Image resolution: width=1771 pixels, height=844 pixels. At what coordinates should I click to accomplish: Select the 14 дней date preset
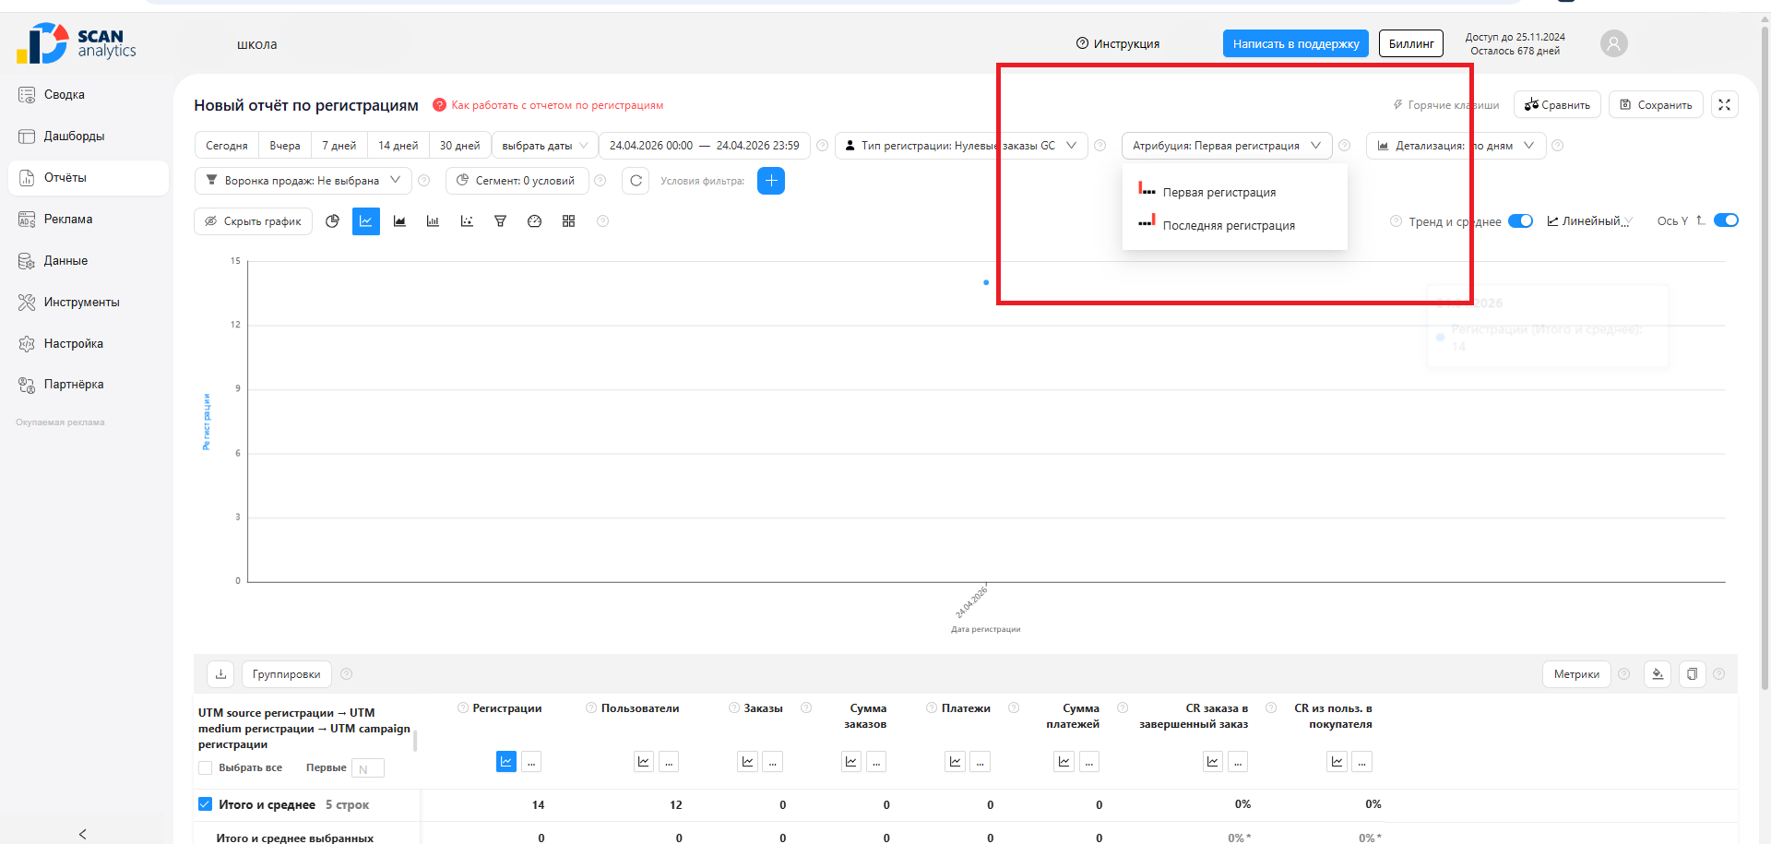tap(398, 146)
